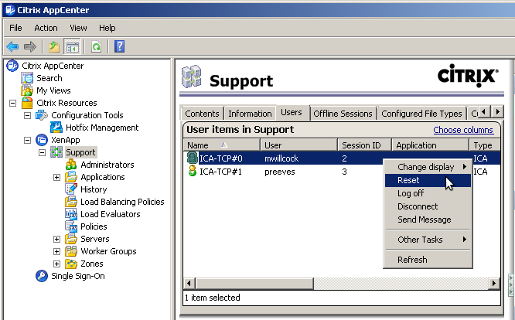
Task: Choose Send Message from context menu
Action: click(x=428, y=220)
